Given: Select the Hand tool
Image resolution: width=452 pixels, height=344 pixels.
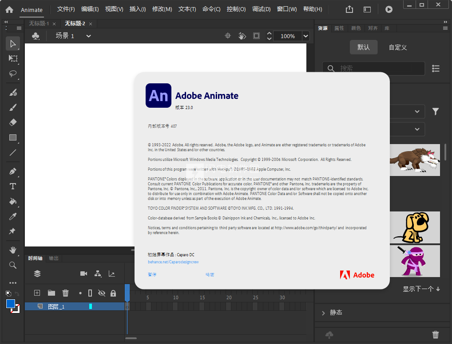Looking at the screenshot, I should click(13, 250).
